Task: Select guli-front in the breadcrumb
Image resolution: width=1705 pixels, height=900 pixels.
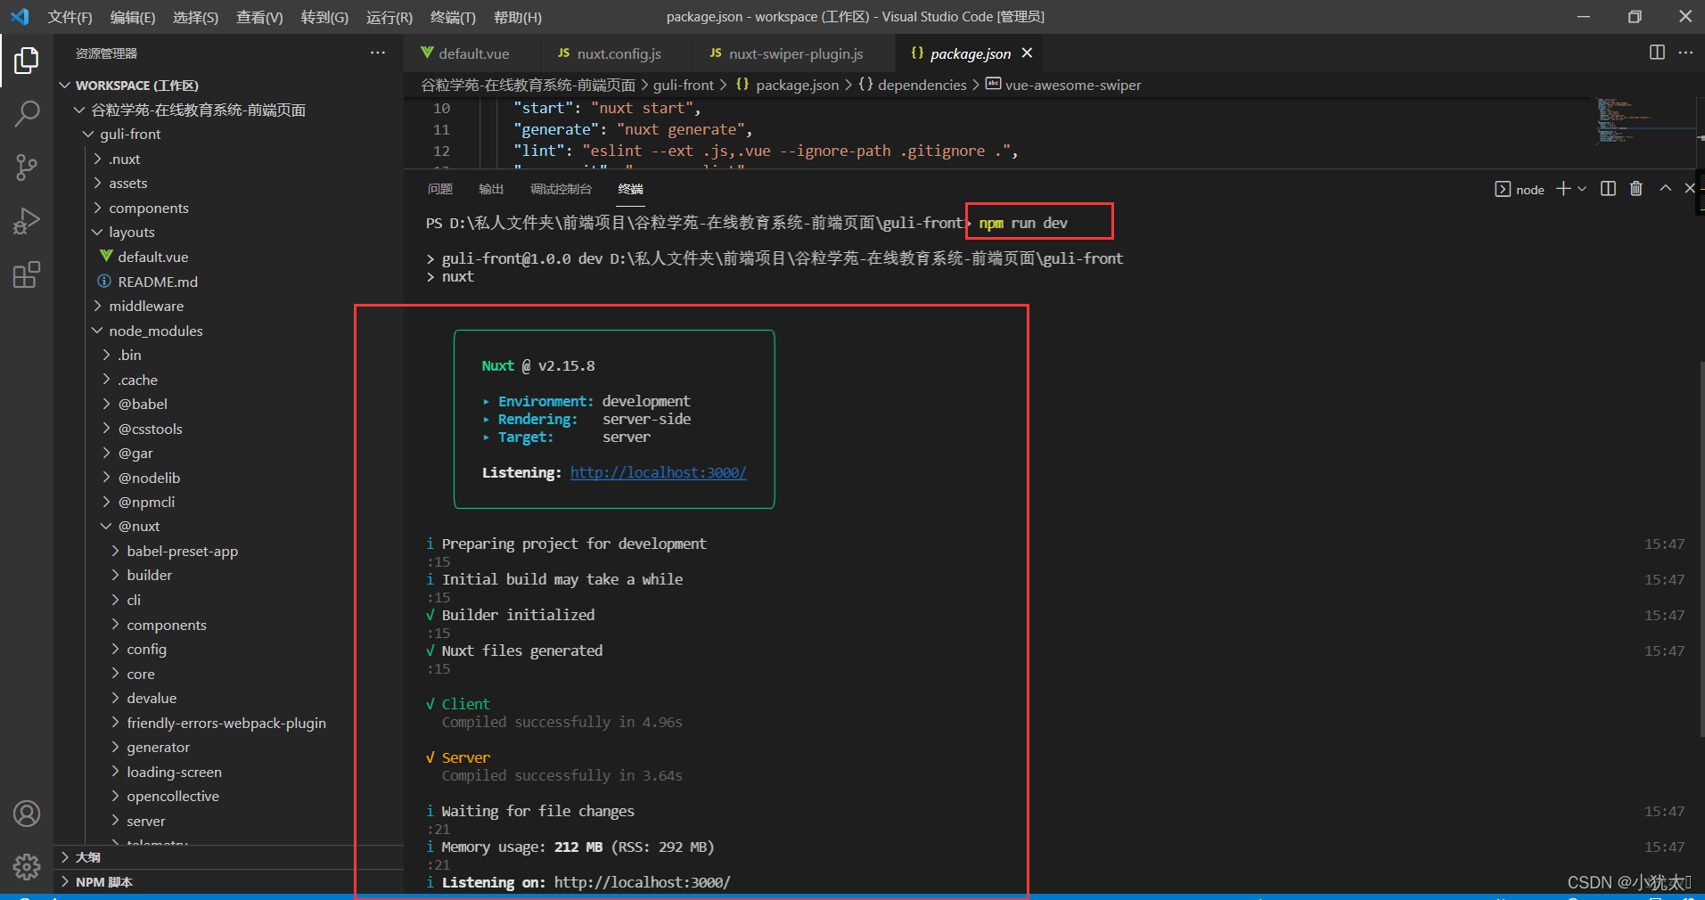Action: pos(684,85)
